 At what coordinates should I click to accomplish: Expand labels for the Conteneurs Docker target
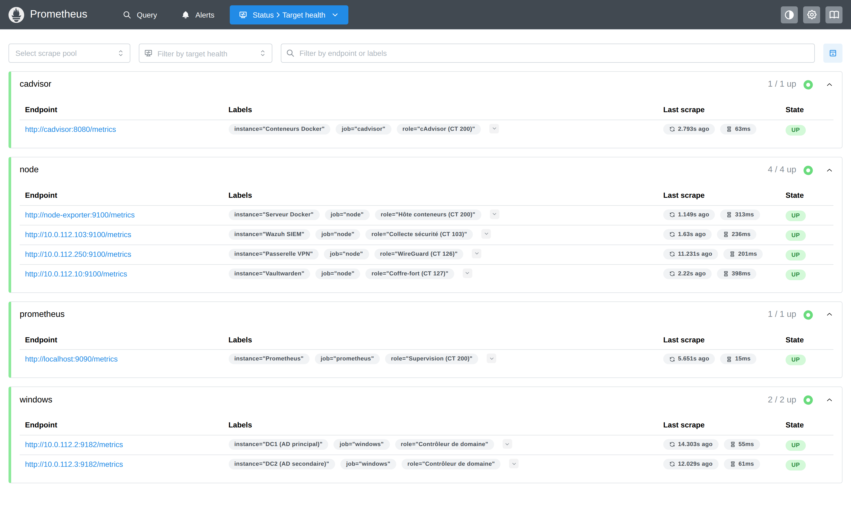(494, 129)
